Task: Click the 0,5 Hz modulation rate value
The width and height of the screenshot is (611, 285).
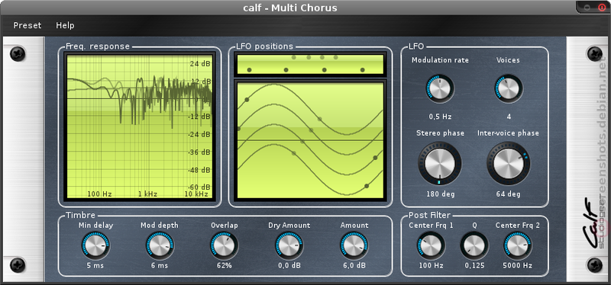Action: tap(441, 117)
